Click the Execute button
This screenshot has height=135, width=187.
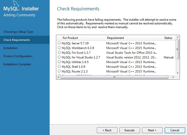pyautogui.click(x=130, y=130)
